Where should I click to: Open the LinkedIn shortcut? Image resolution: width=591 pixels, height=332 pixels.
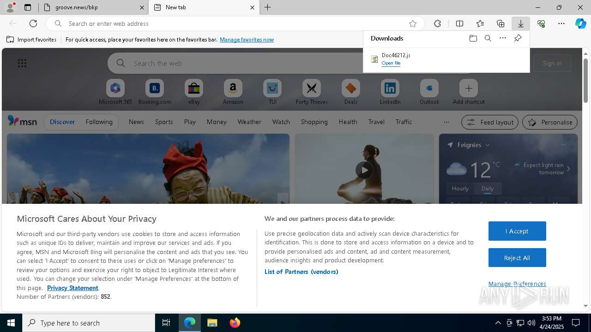[390, 92]
